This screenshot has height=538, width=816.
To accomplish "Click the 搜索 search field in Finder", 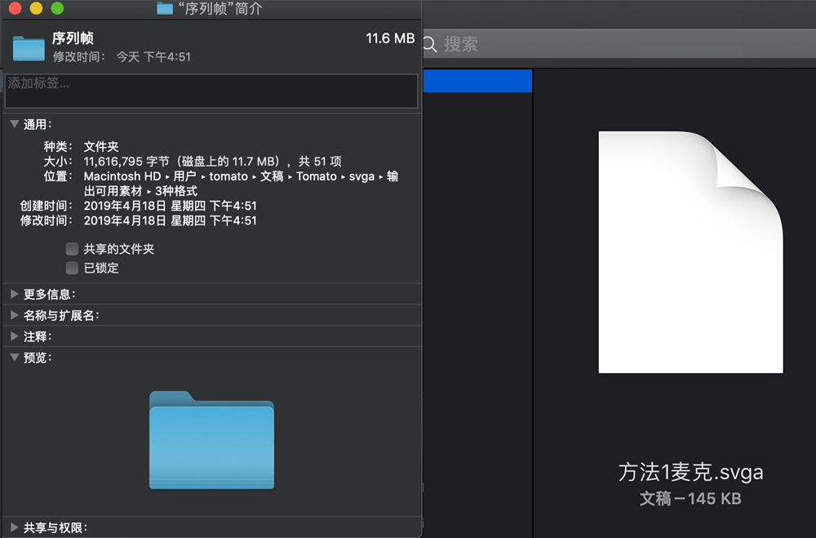I will tap(619, 44).
